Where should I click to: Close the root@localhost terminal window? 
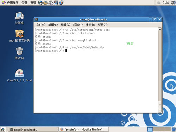click(x=159, y=19)
